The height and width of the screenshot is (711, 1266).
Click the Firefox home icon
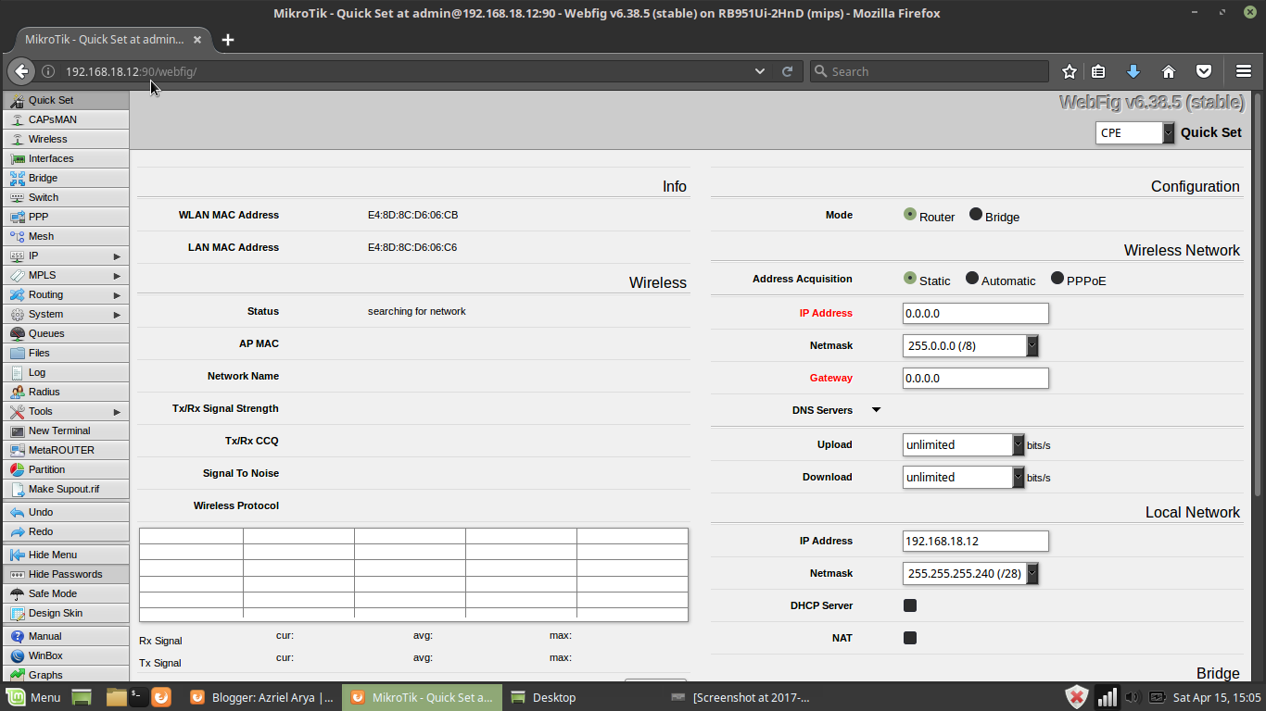point(1168,71)
